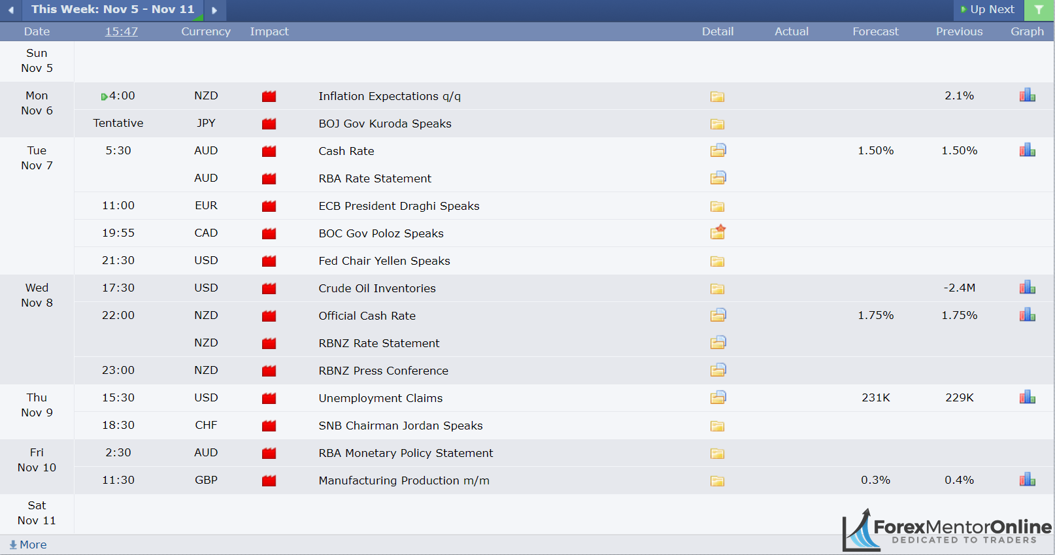
Task: Expand More events at bottom
Action: [28, 545]
